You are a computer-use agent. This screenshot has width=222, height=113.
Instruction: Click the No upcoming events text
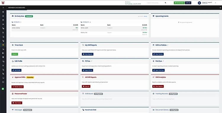[x=186, y=22]
